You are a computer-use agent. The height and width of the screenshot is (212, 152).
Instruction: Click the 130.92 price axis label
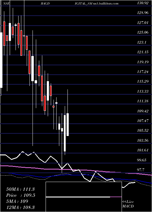pyautogui.click(x=143, y=3)
